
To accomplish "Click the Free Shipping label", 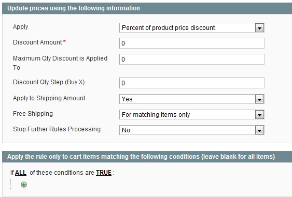I will point(33,114).
